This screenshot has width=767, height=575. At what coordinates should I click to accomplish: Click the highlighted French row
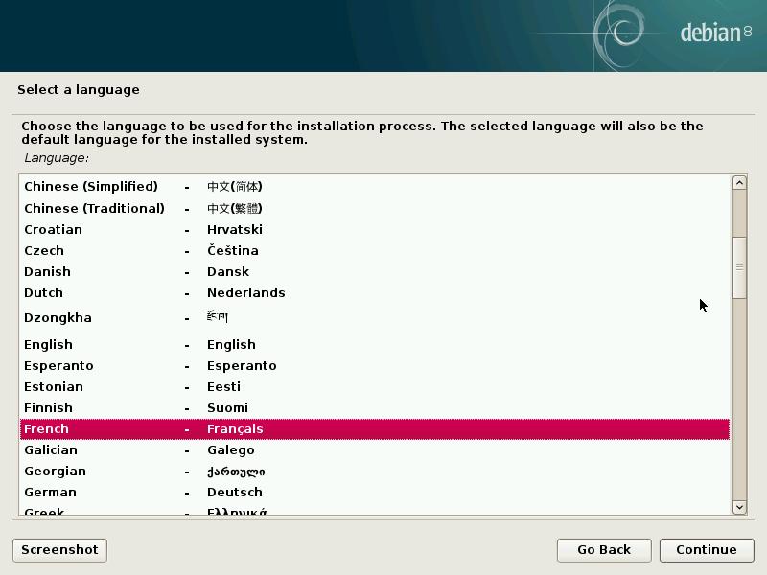pos(374,428)
